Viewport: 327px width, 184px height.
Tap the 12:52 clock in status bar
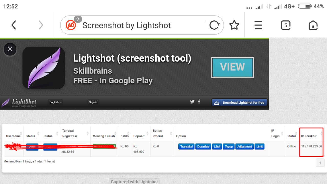pyautogui.click(x=10, y=6)
